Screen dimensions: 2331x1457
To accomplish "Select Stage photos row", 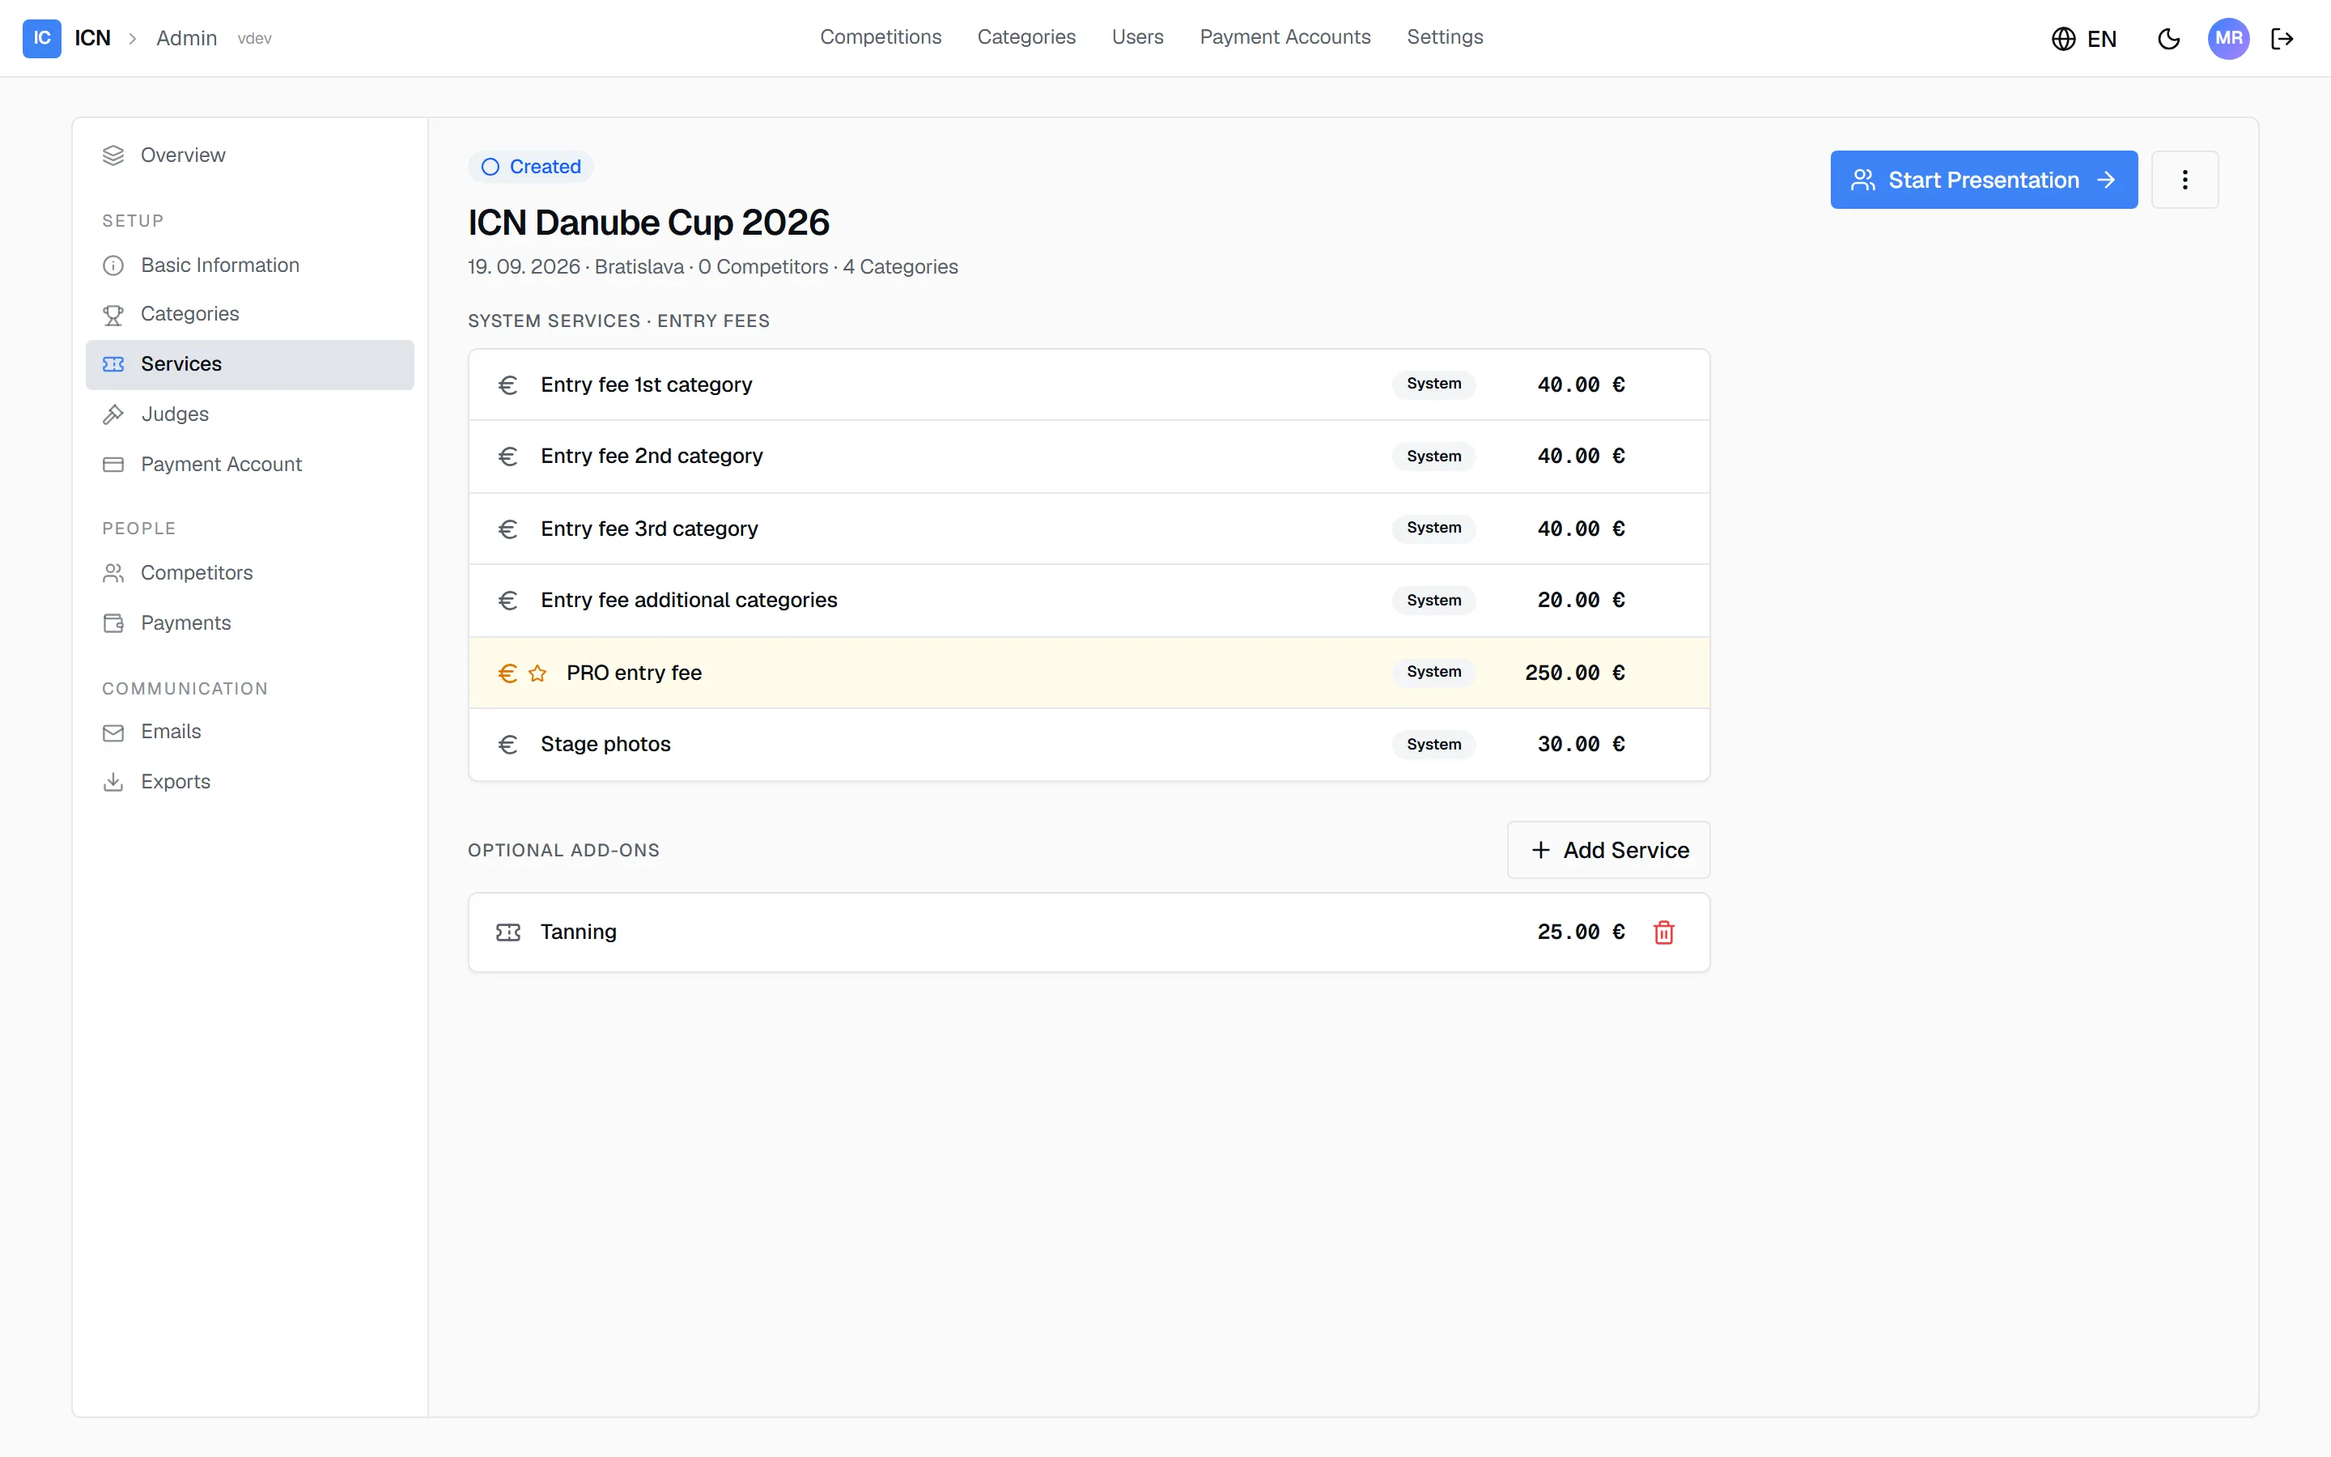I will click(1089, 744).
